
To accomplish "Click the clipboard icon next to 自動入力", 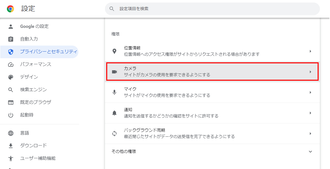I will click(x=10, y=39).
